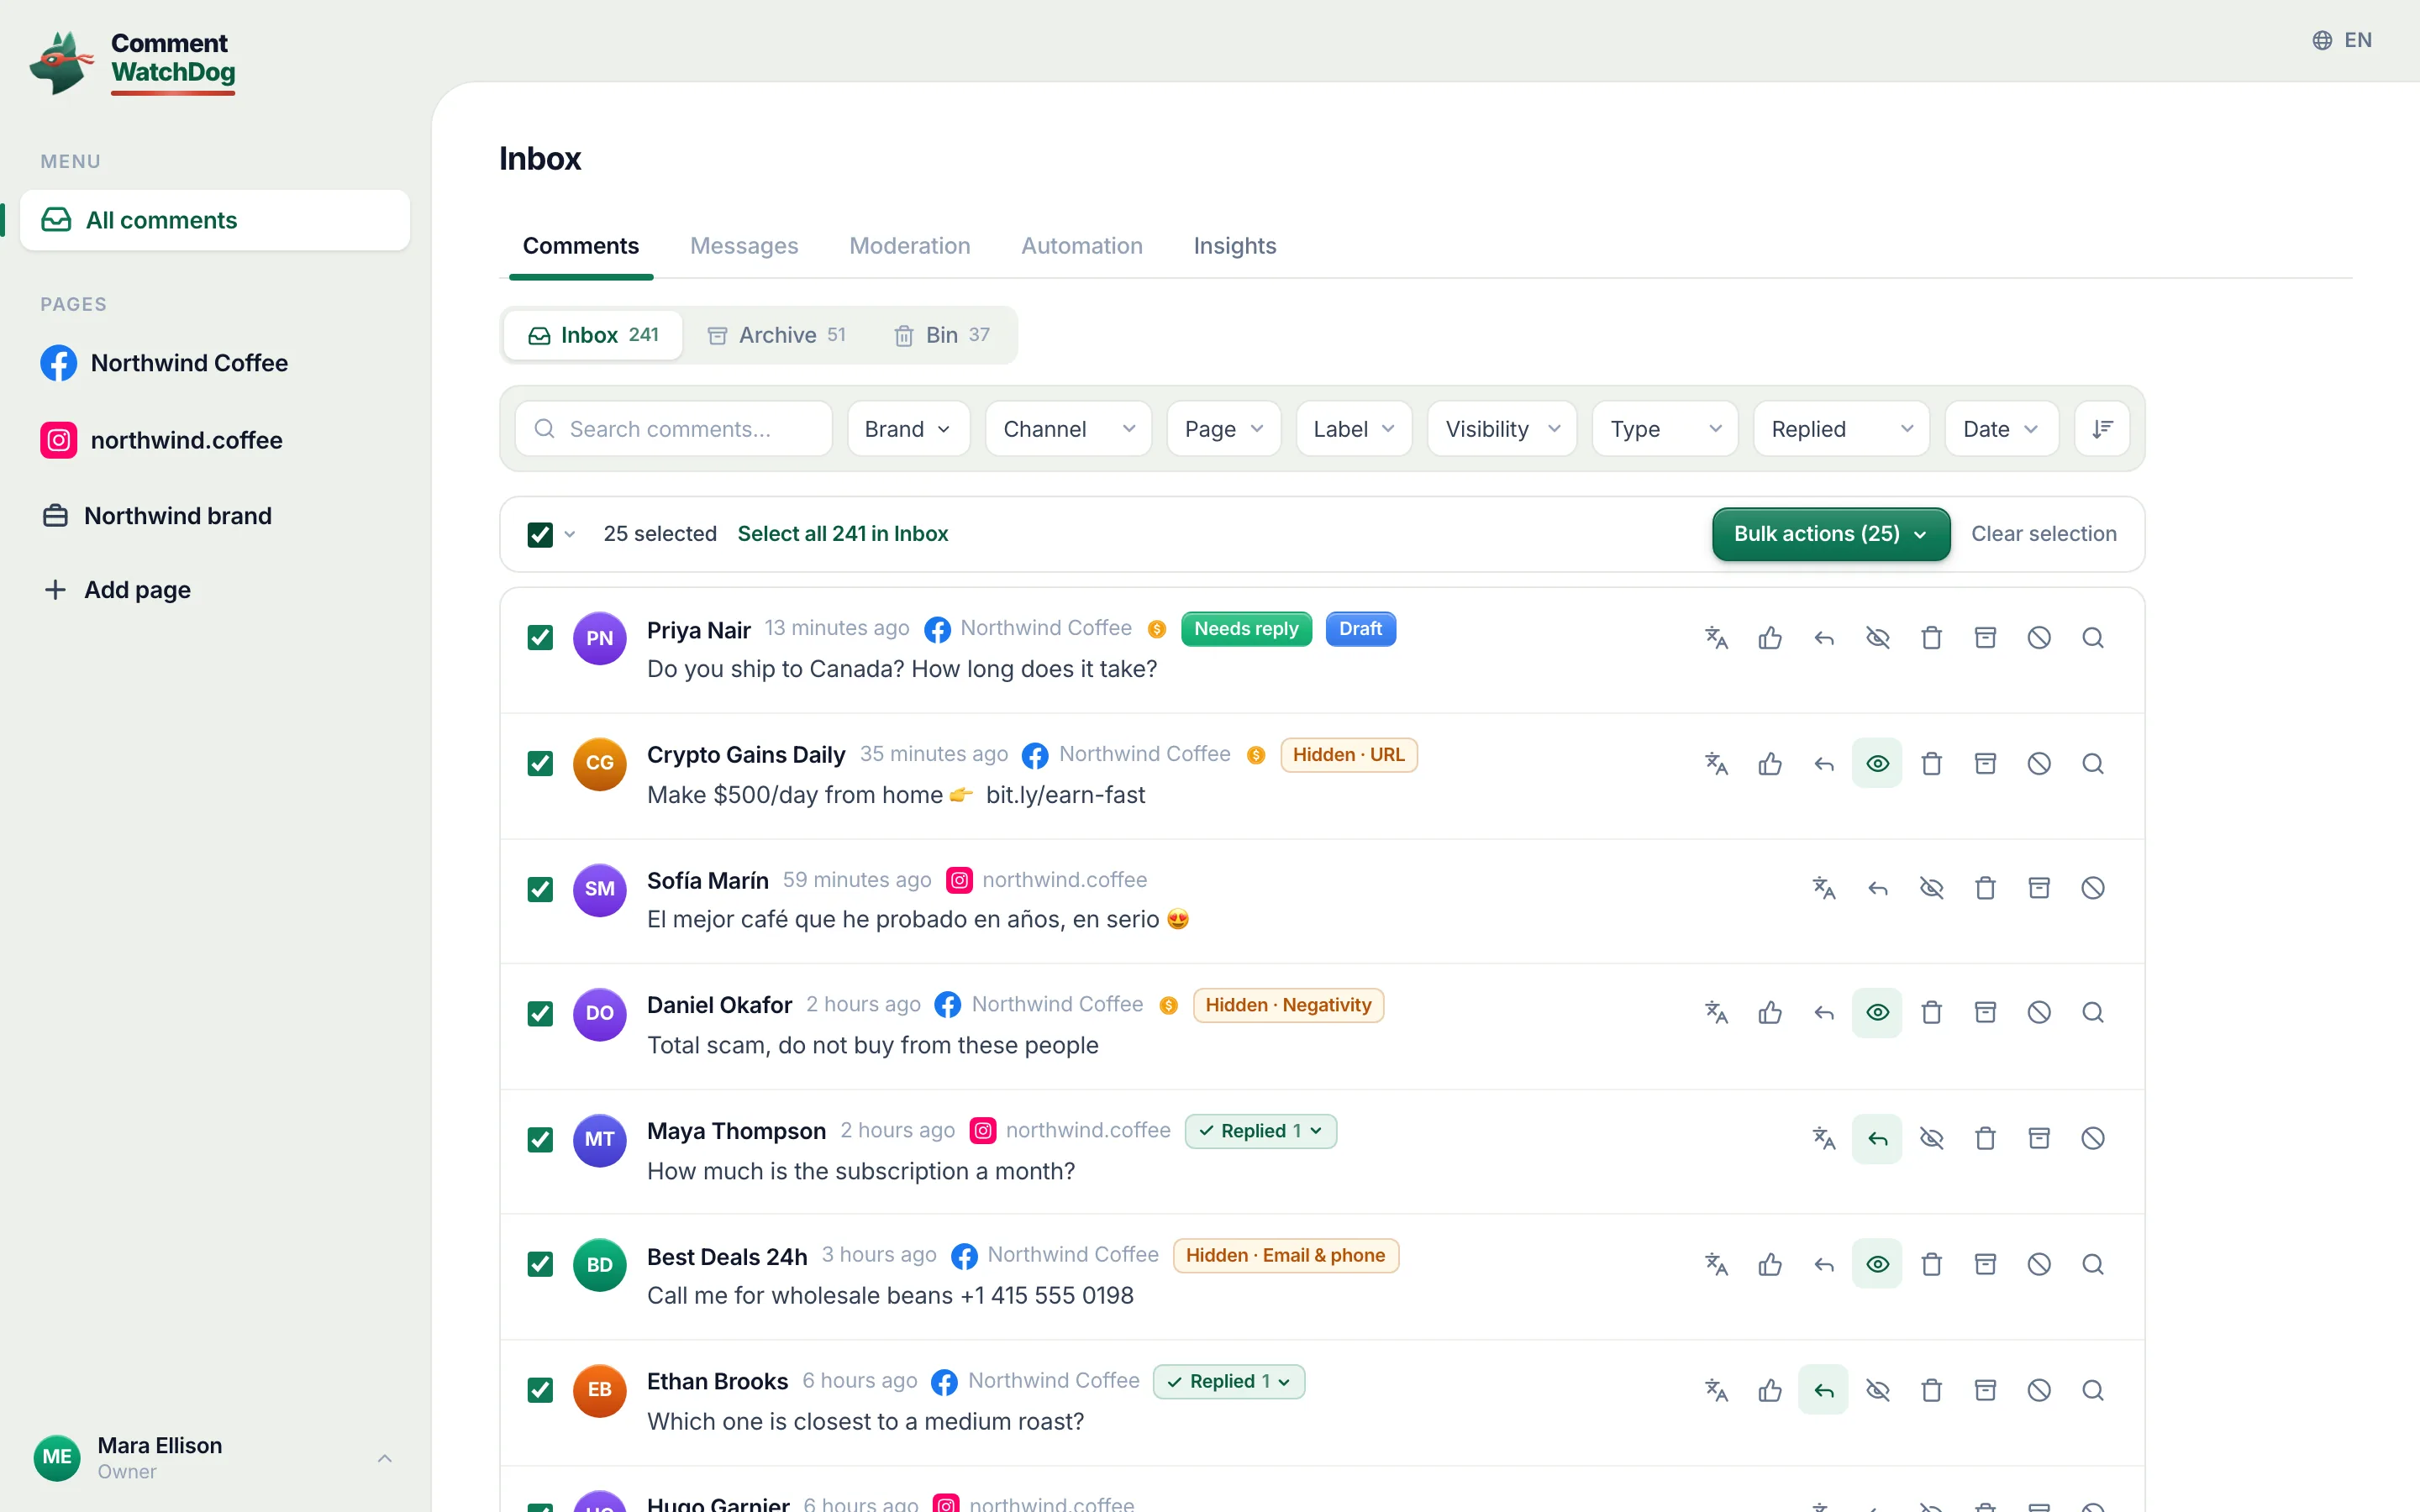Uncheck Sofía Marín's comment
This screenshot has width=2420, height=1512.
(540, 889)
